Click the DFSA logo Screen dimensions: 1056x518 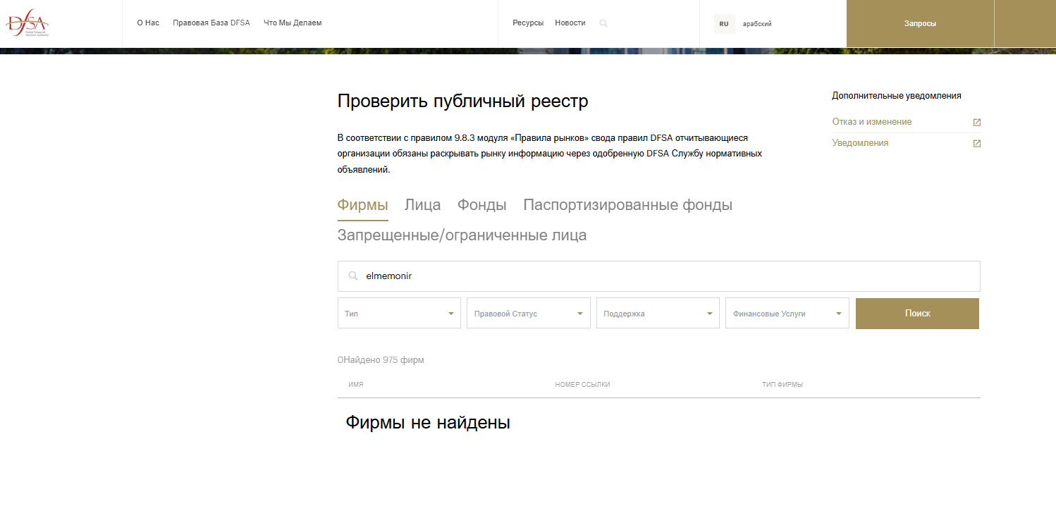(27, 23)
